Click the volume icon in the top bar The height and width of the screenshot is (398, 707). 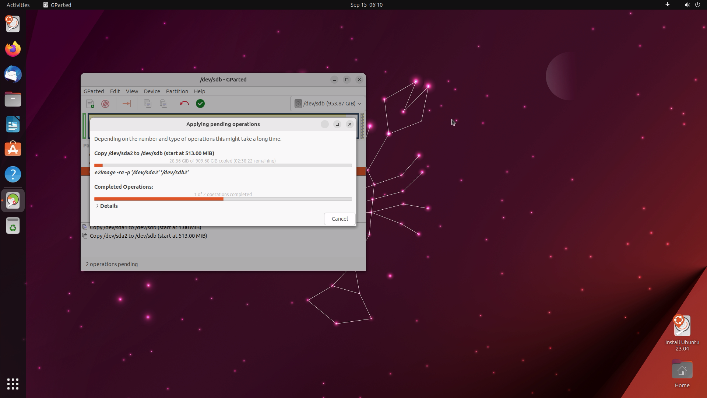(687, 5)
